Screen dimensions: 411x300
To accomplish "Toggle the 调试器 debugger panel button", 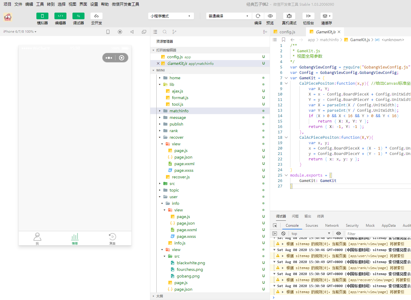I will [x=78, y=16].
